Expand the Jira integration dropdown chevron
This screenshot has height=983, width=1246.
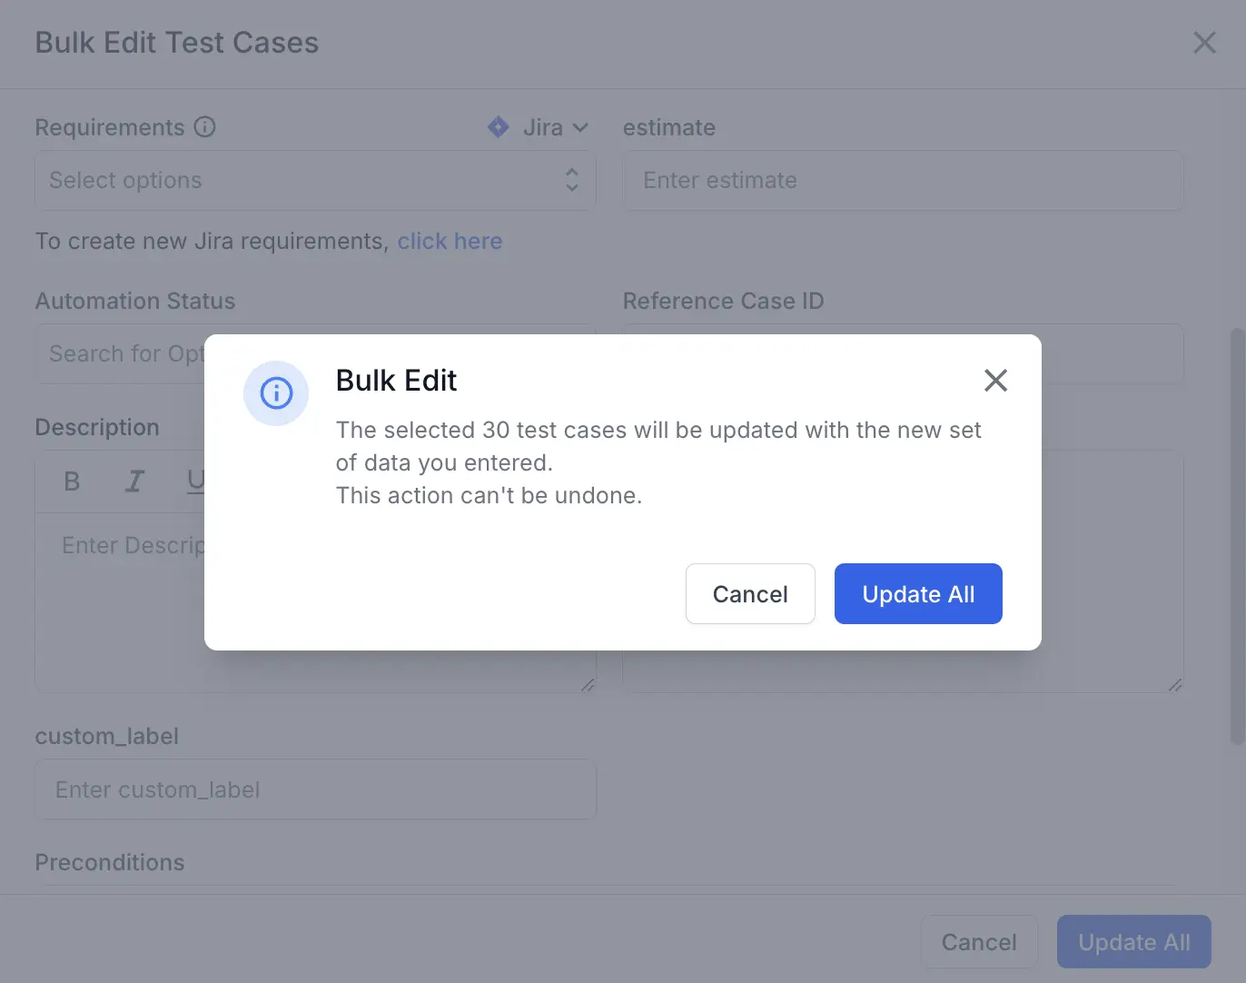tap(581, 128)
